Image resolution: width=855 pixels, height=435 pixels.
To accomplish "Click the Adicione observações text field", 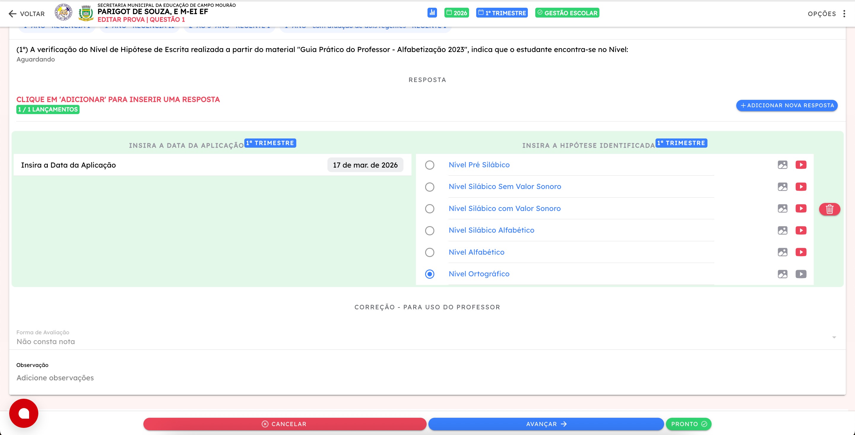I will click(427, 378).
